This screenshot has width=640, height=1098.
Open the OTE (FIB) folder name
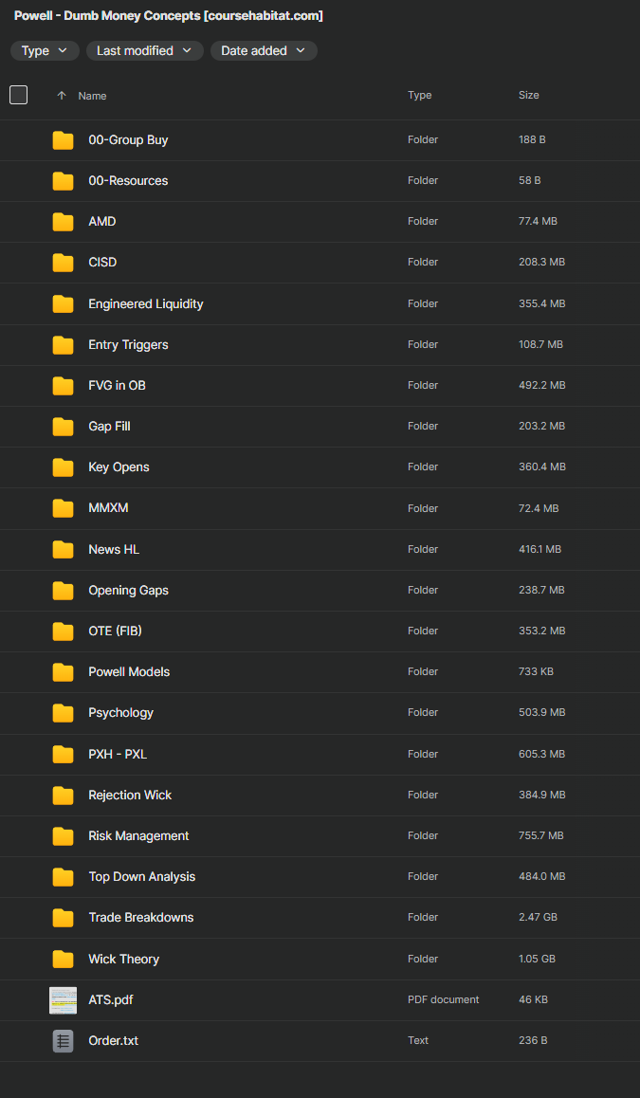(115, 631)
